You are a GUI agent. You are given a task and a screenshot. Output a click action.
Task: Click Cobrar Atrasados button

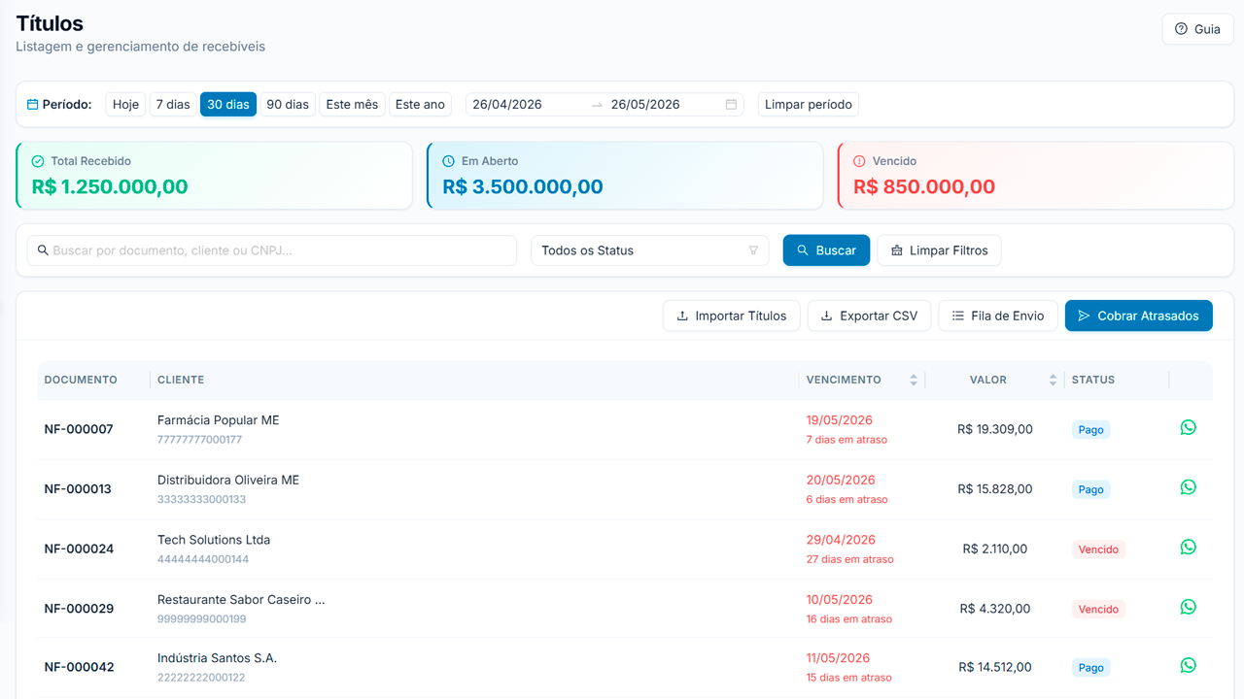tap(1138, 316)
